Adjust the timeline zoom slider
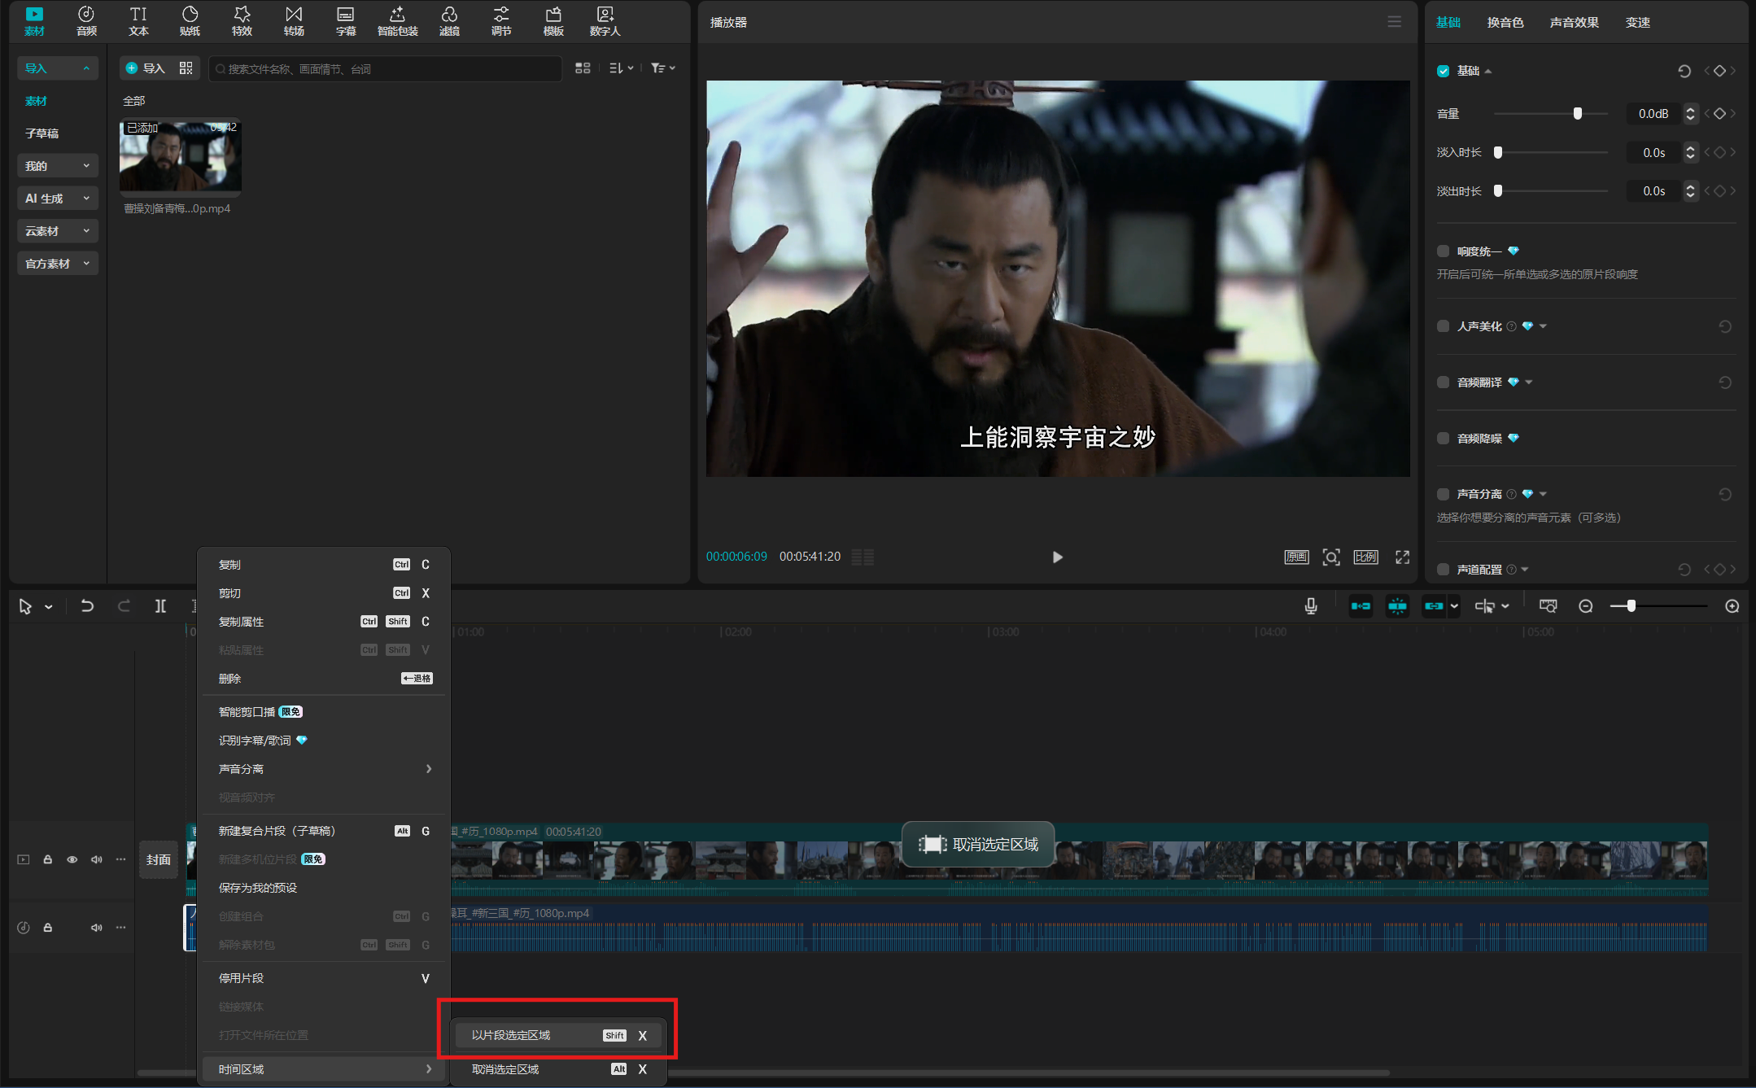The image size is (1756, 1088). pos(1631,606)
